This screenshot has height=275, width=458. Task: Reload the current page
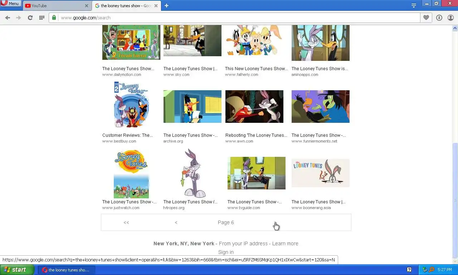pyautogui.click(x=30, y=18)
